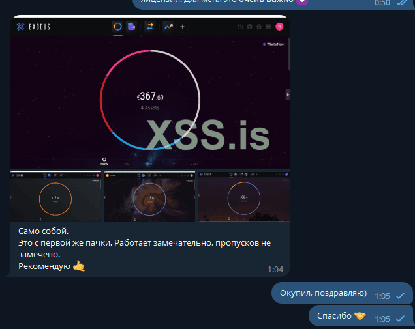
Task: Click the 'Рекомендую' line in the message
Action: (44, 266)
